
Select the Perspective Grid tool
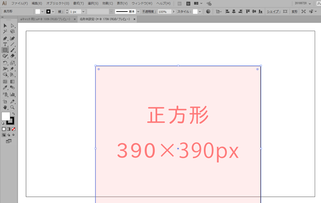point(12,74)
